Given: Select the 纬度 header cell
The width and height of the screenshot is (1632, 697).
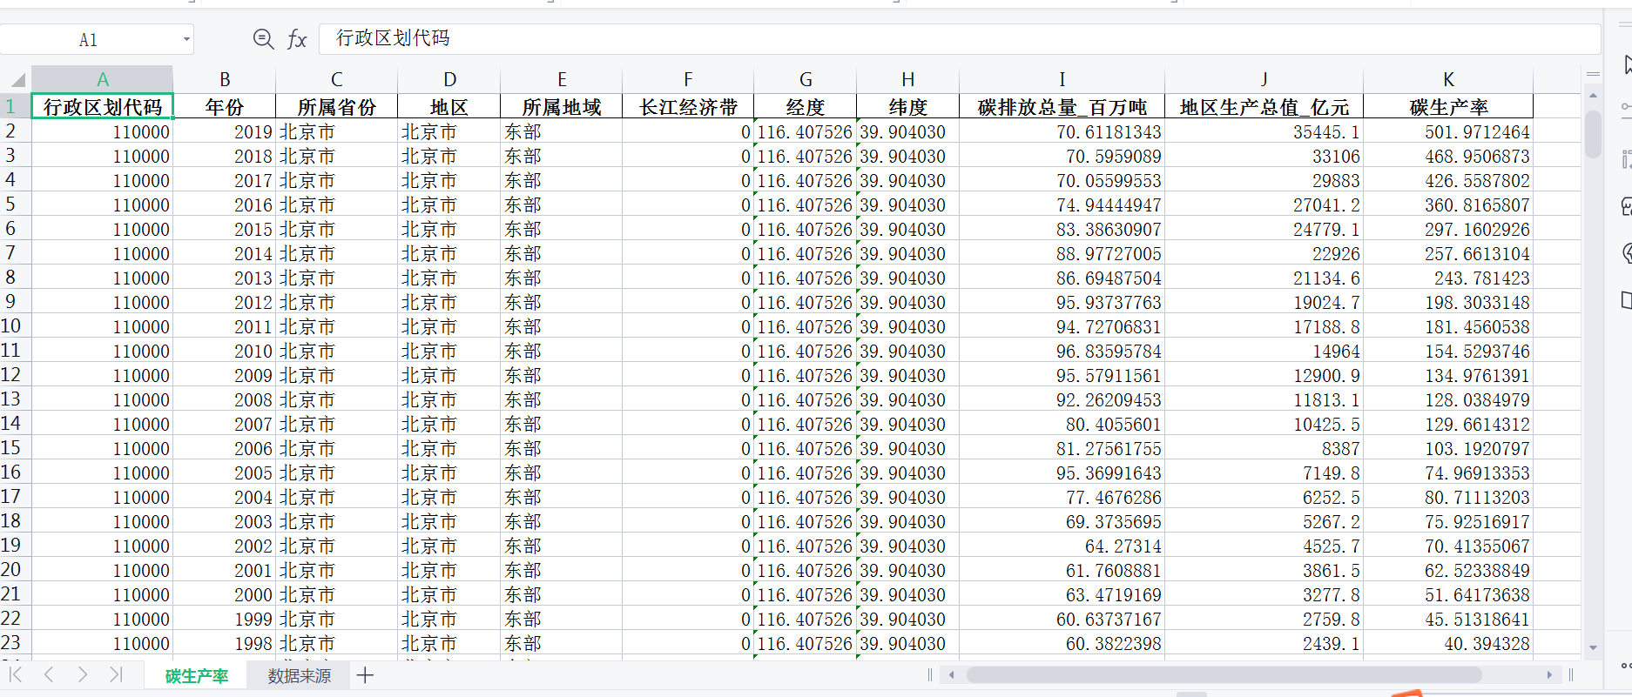Looking at the screenshot, I should click(x=908, y=106).
